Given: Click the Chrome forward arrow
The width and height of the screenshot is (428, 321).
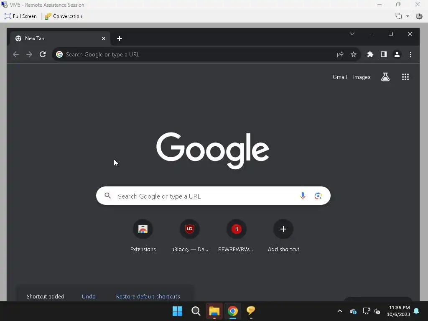Looking at the screenshot, I should point(29,54).
